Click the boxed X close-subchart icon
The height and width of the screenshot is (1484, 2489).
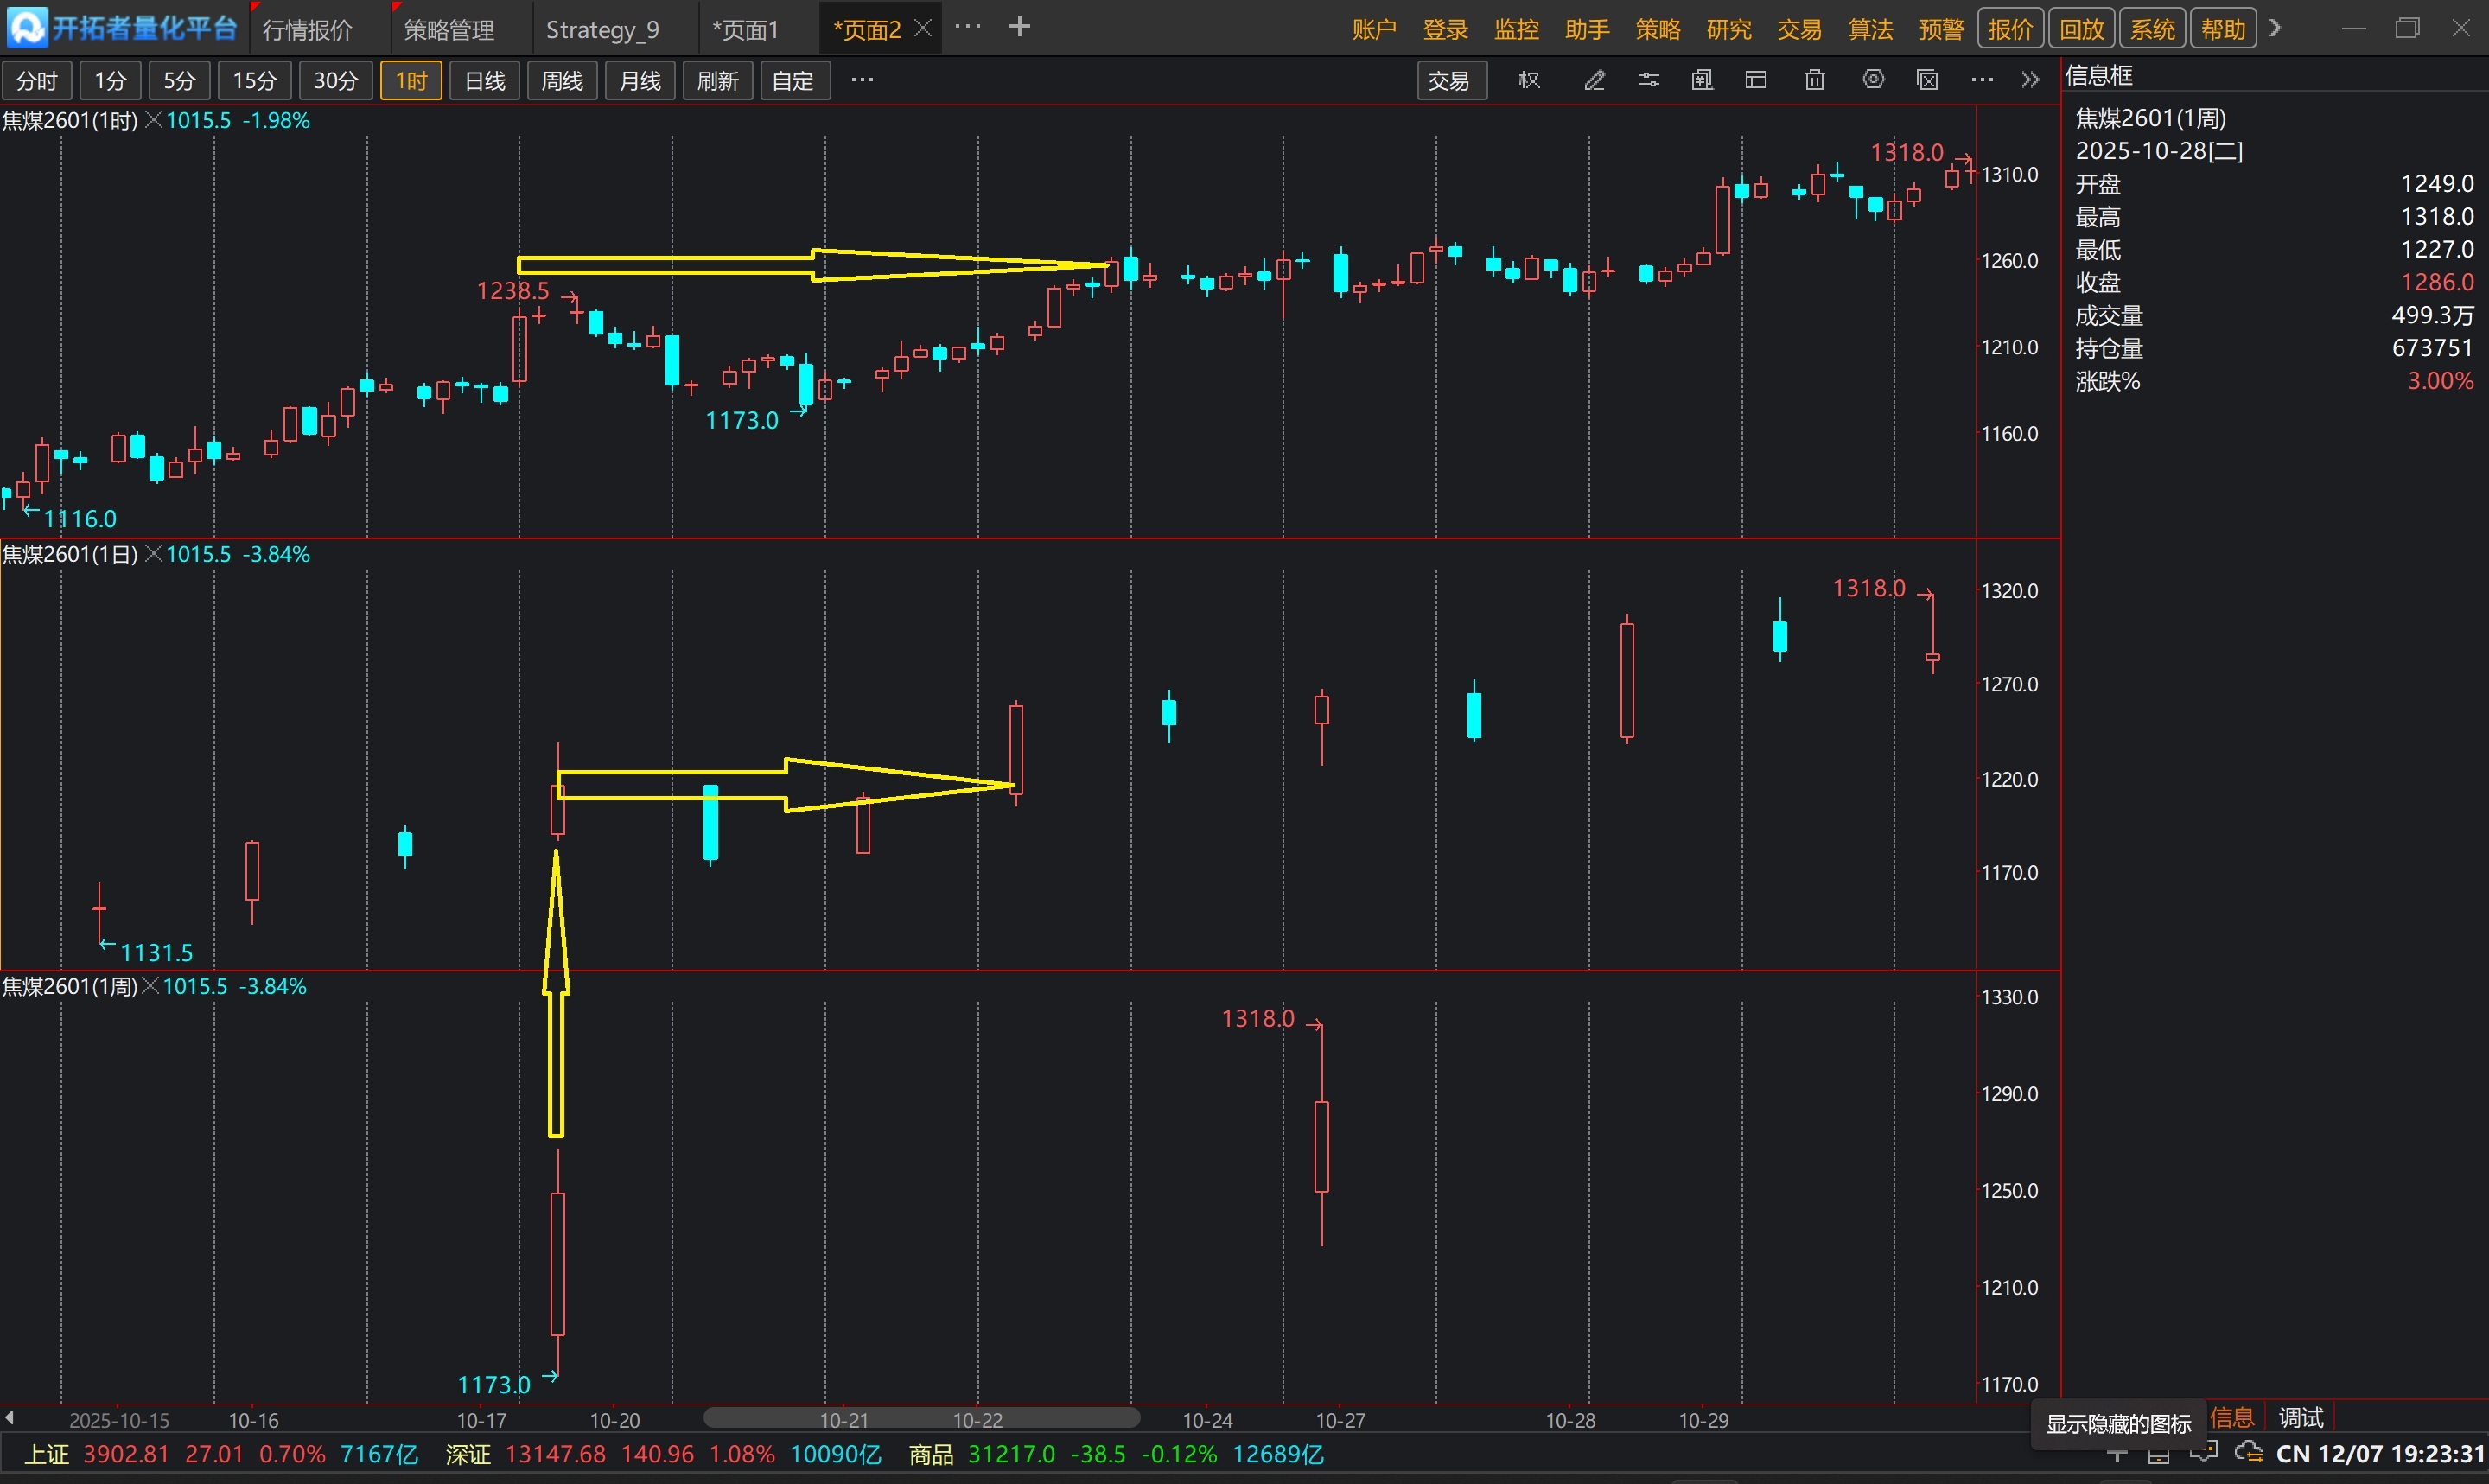pyautogui.click(x=1928, y=80)
